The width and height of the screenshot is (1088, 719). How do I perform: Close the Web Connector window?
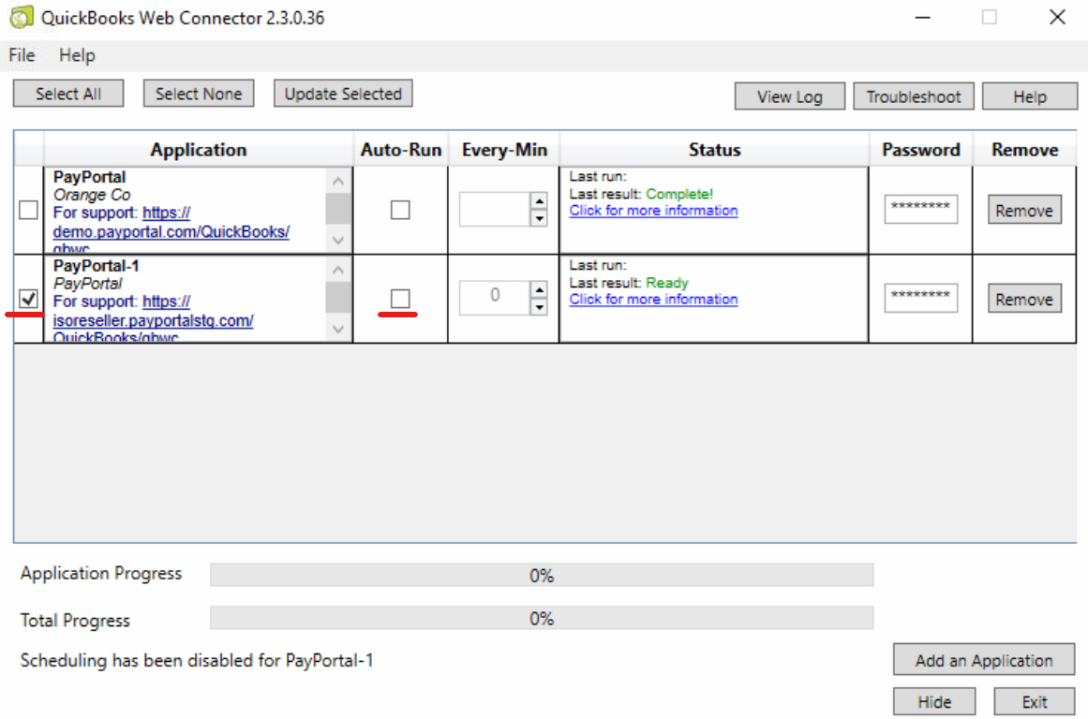pos(1057,18)
